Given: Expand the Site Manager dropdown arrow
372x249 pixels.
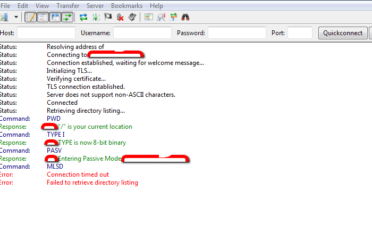Looking at the screenshot, I should [x=16, y=17].
